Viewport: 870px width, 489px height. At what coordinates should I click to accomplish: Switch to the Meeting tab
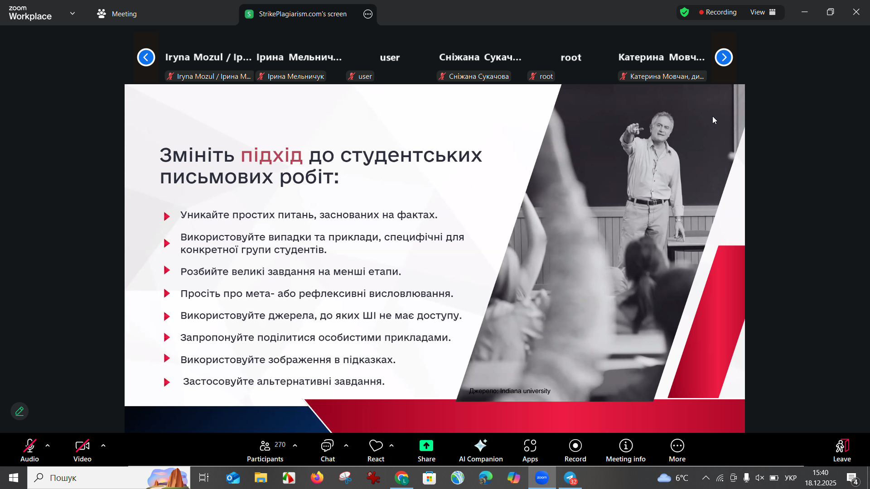[x=117, y=14]
